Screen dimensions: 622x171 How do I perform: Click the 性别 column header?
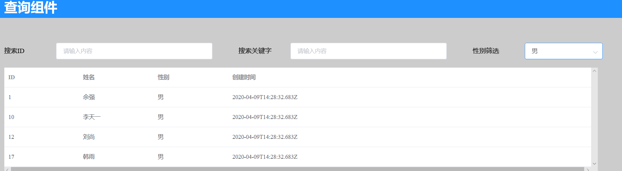tap(163, 77)
